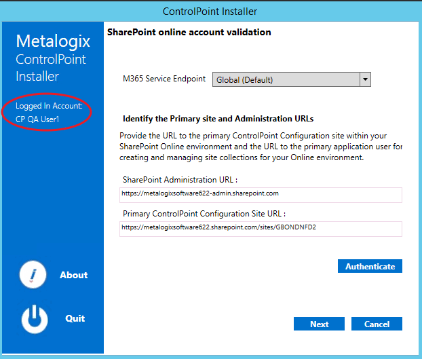Focus the SharePoint Administration URL field

pyautogui.click(x=261, y=194)
